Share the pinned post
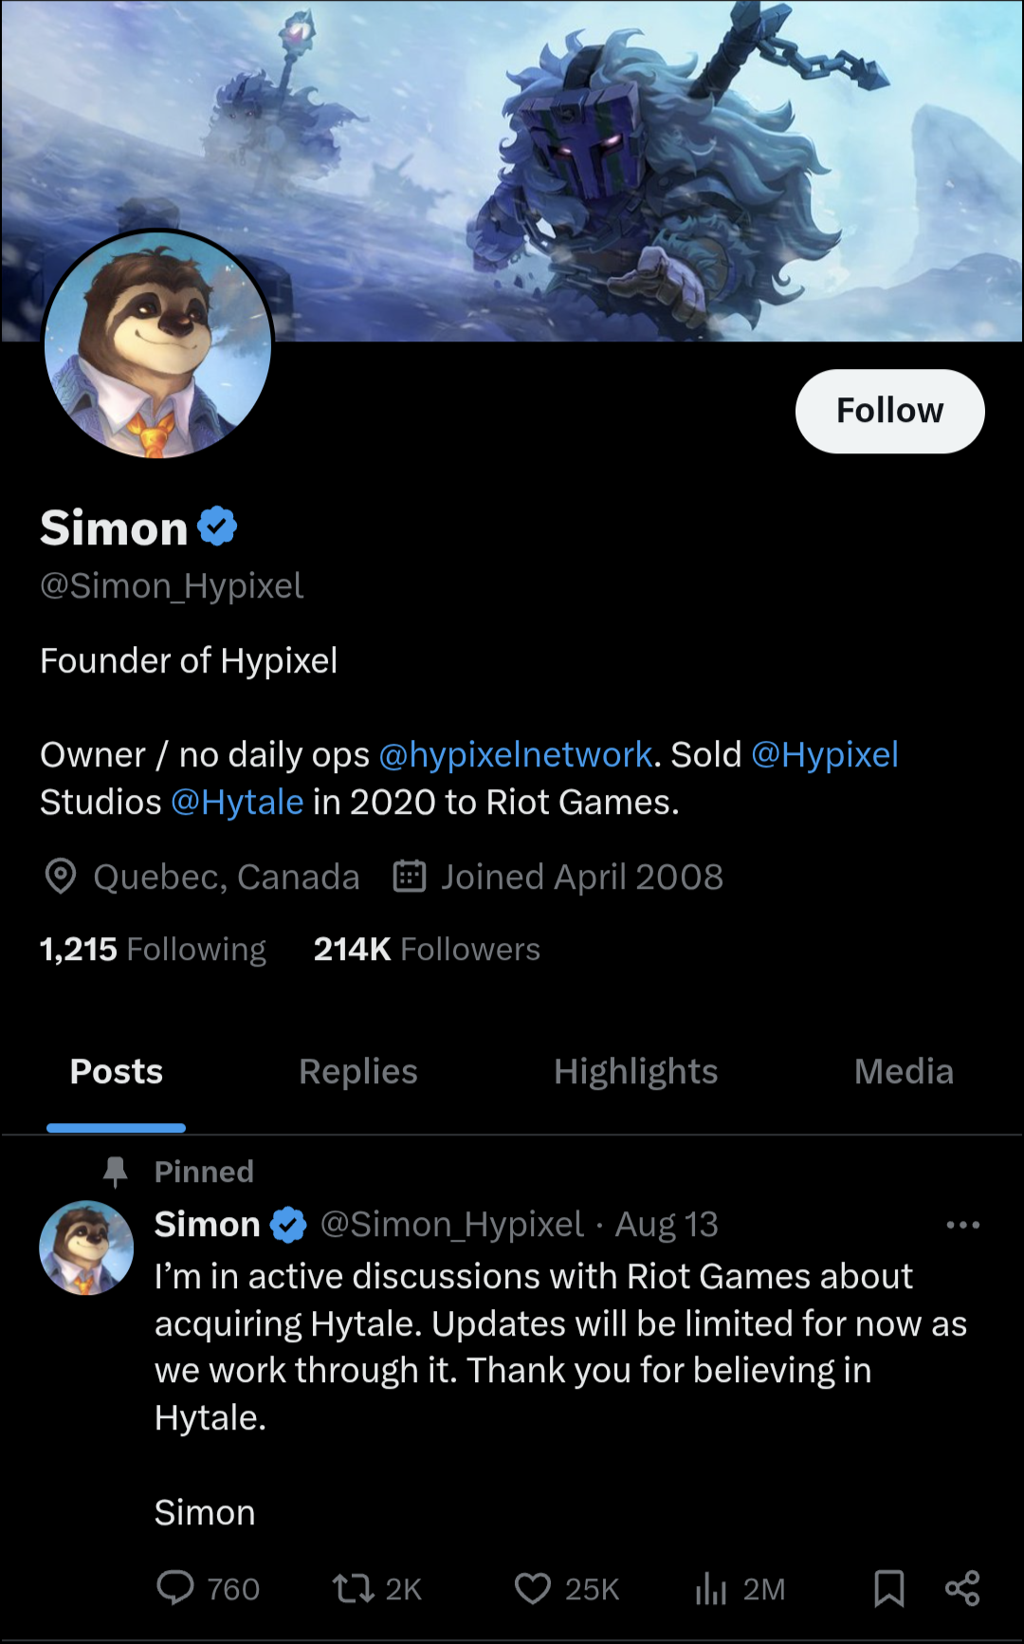 962,1587
